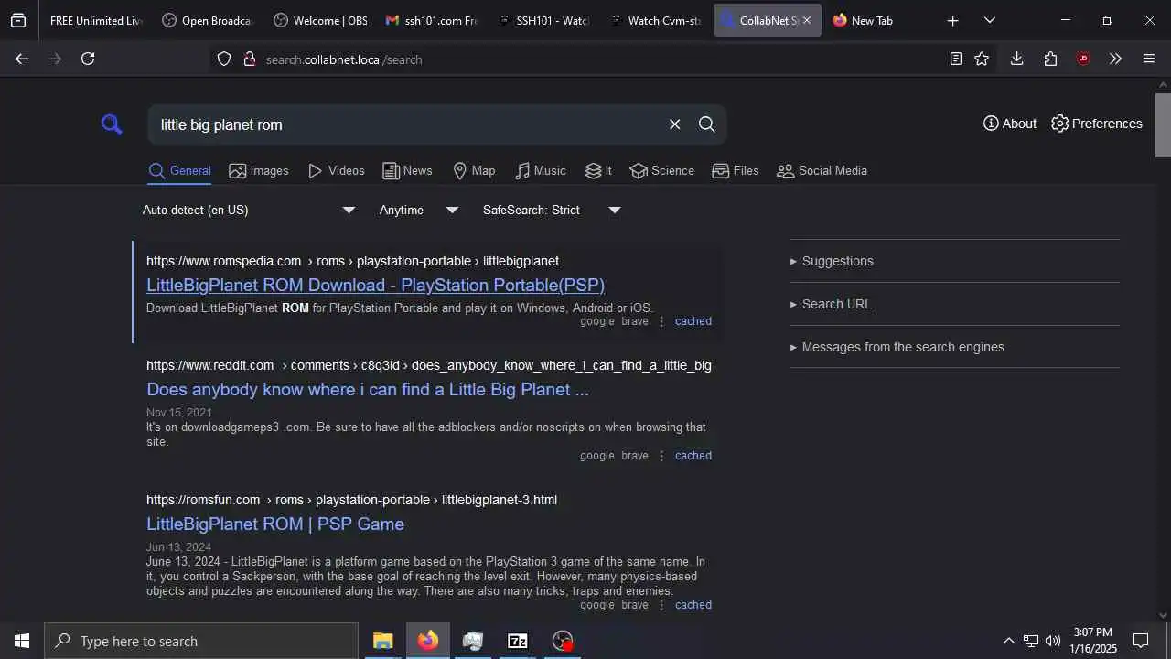Expand Messages from the search engines
Image resolution: width=1171 pixels, height=659 pixels.
coord(897,347)
